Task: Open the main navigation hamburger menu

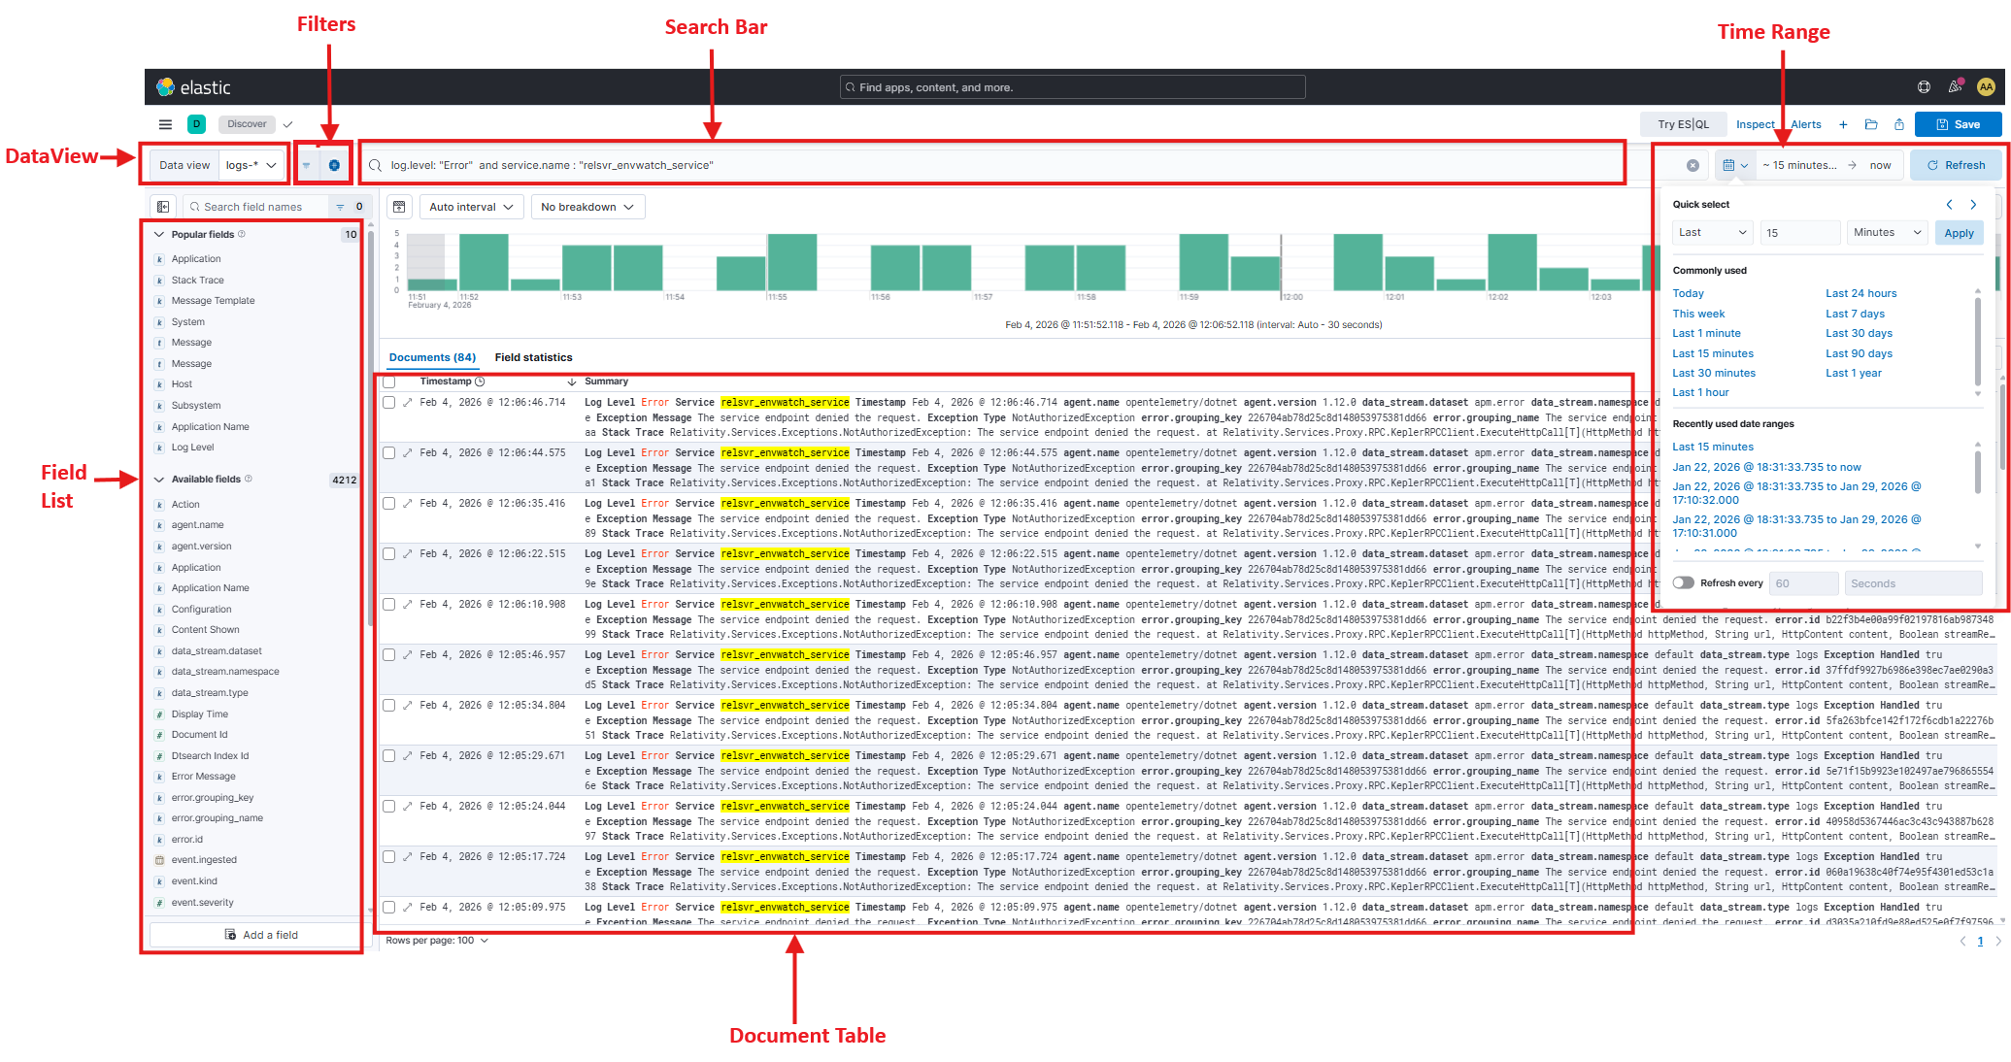Action: pyautogui.click(x=165, y=123)
